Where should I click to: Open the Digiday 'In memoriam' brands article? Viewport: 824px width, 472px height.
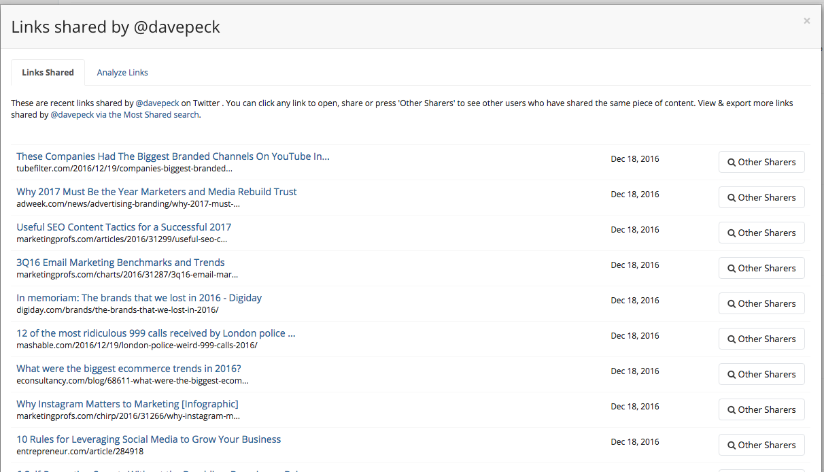point(139,298)
